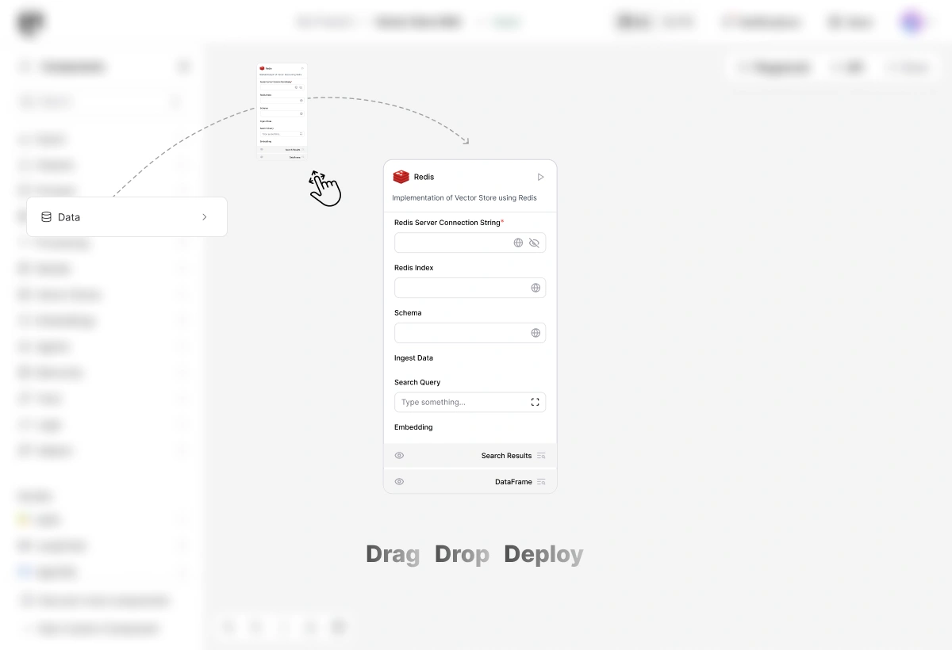Screen dimensions: 952x650
Task: Expand the Data category with its chevron
Action: pos(204,216)
